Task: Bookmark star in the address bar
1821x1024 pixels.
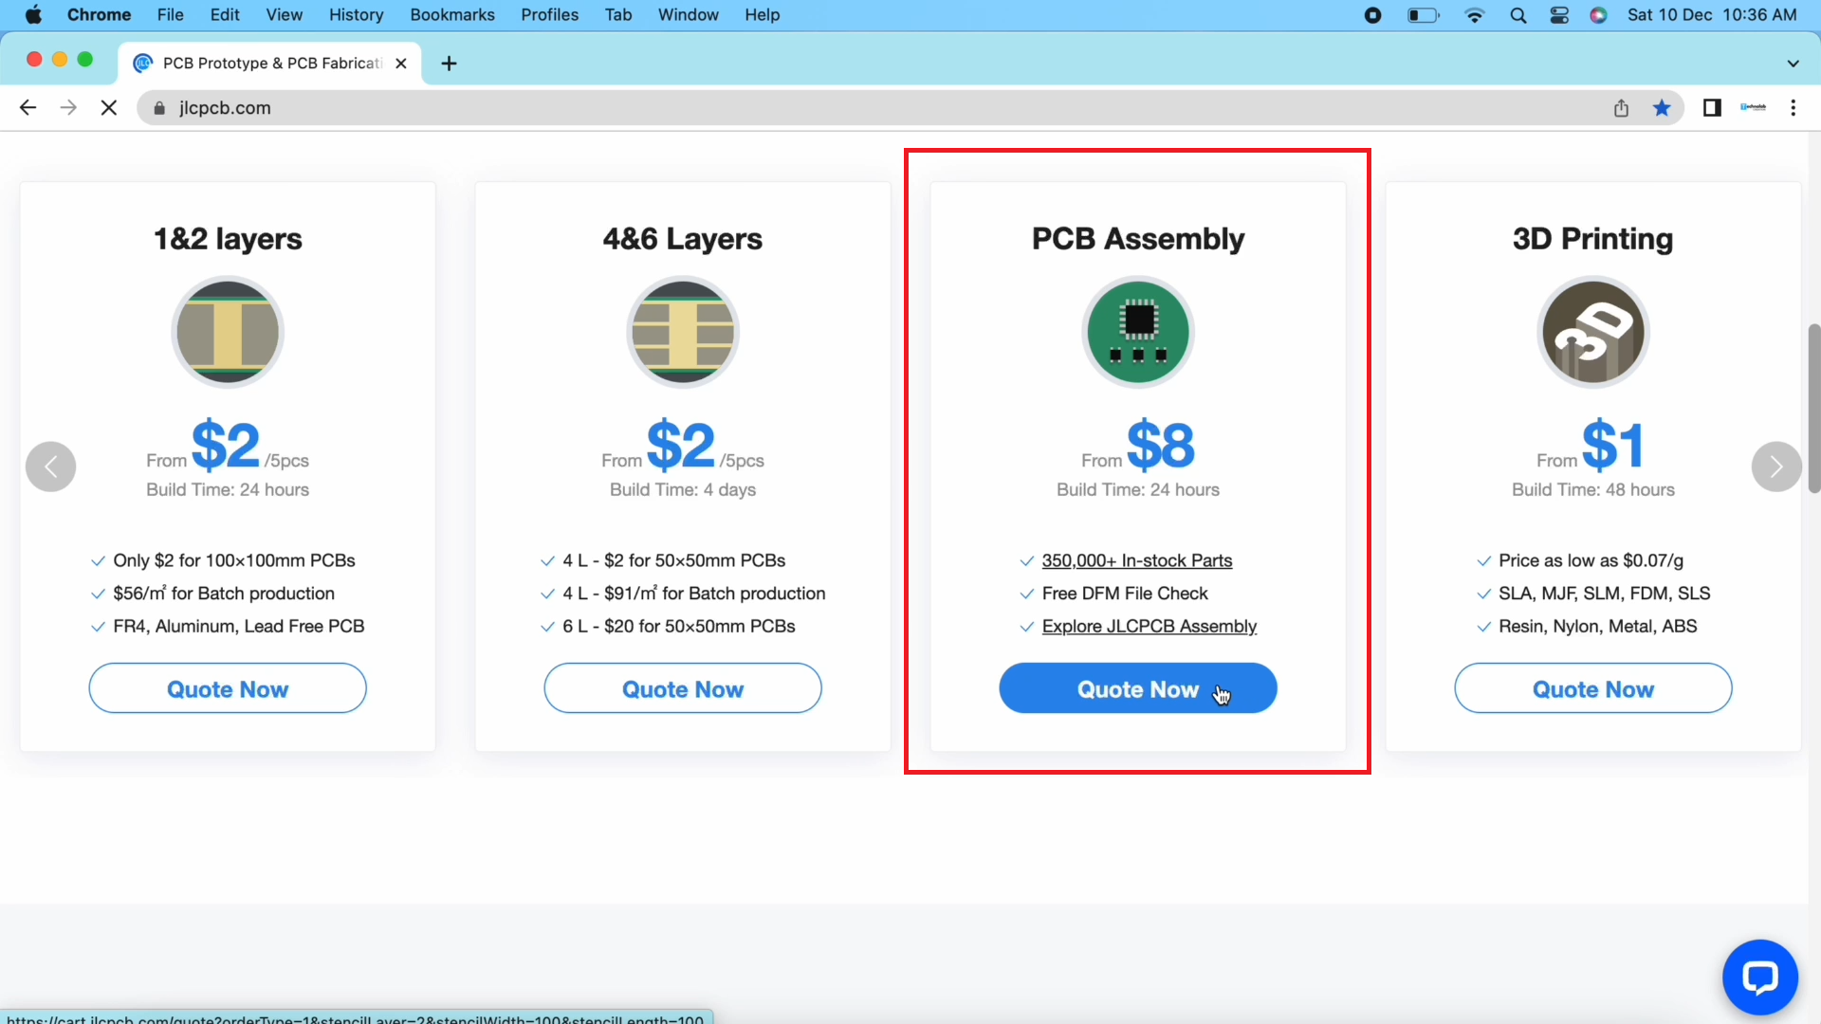Action: coord(1662,108)
